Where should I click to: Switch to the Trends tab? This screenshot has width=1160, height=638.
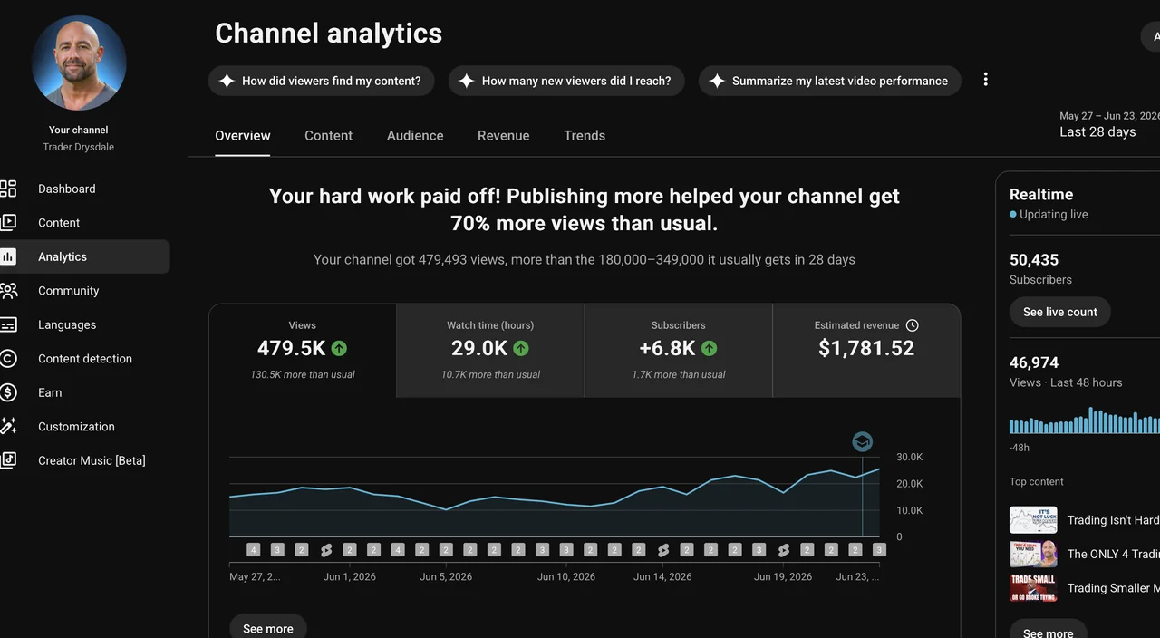(x=585, y=136)
